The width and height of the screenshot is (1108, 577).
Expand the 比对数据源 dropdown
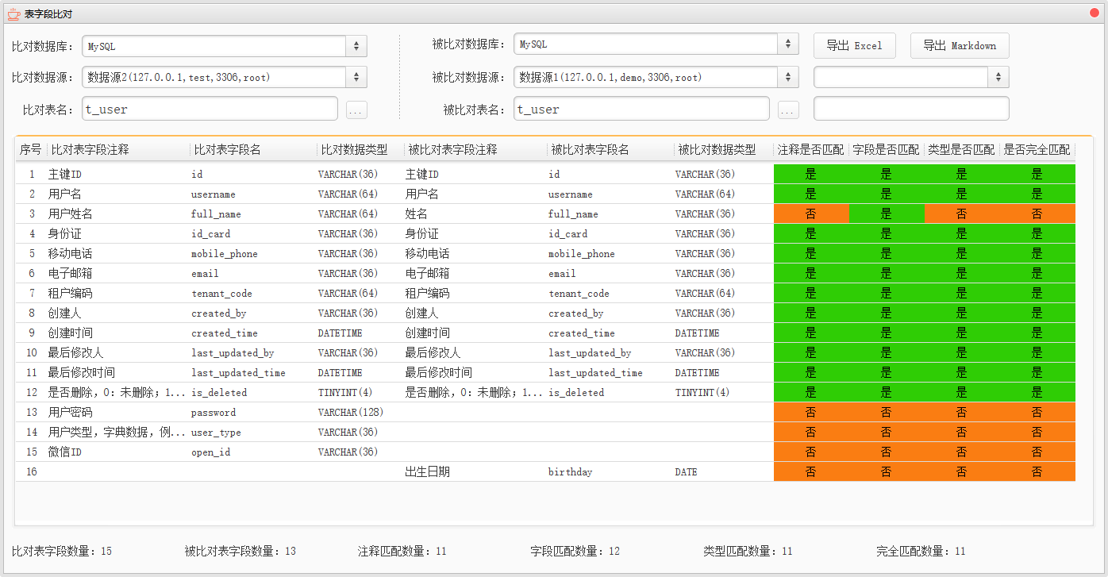224,77
